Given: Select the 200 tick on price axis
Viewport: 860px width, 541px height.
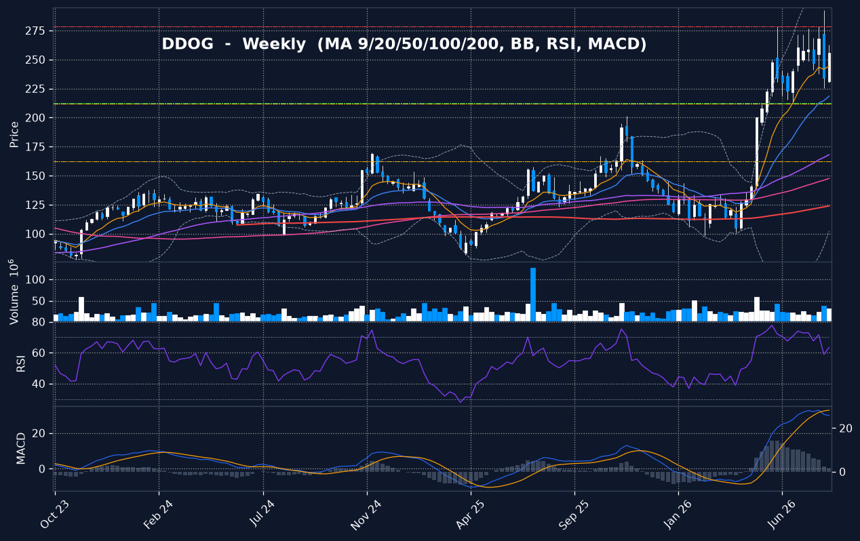Looking at the screenshot, I should (x=37, y=118).
